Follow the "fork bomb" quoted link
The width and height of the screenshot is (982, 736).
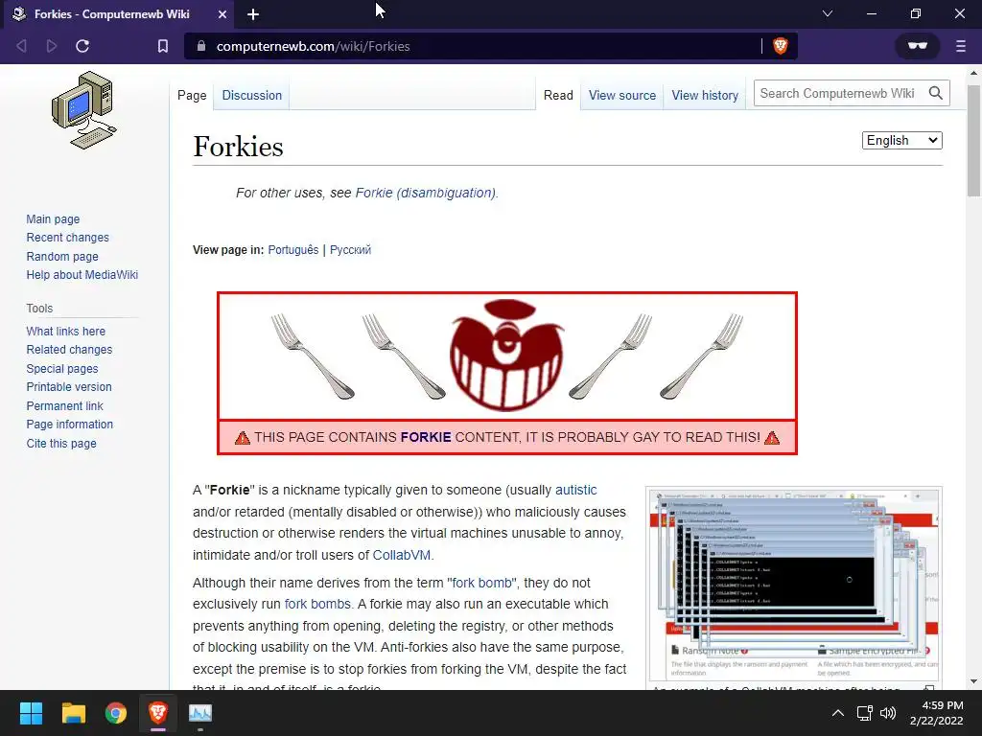click(481, 583)
